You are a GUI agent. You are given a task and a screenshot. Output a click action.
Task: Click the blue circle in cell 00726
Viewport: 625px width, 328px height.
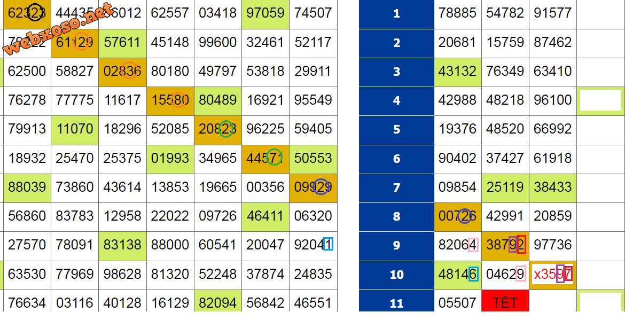click(x=464, y=216)
